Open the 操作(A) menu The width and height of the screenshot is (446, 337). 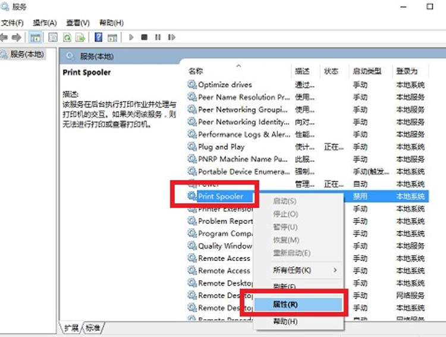point(45,23)
